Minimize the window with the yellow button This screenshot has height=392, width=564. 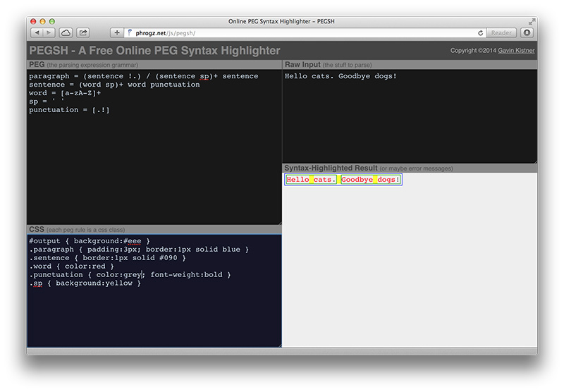coord(42,22)
